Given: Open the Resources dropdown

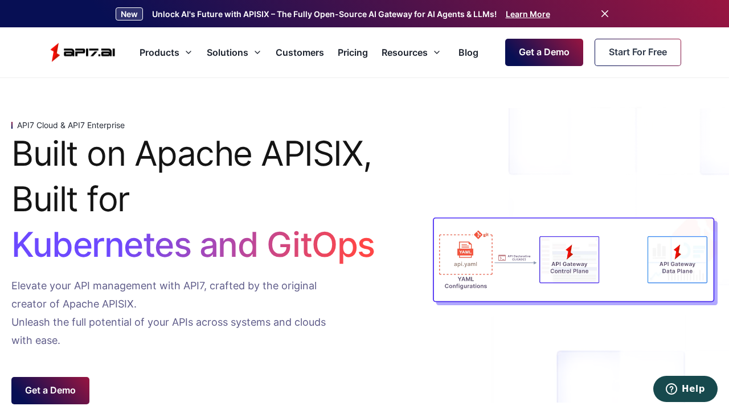Looking at the screenshot, I should pos(411,52).
